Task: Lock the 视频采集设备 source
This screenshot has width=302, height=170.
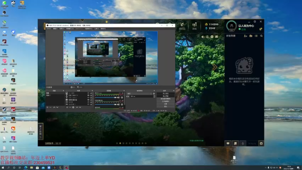Action: coord(91,100)
